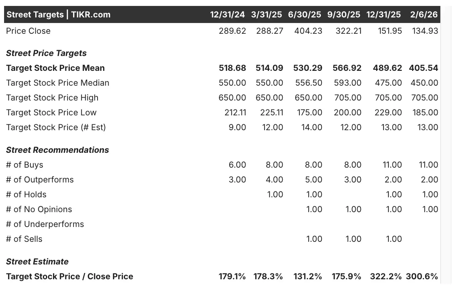Select the 6/30/25 column header

[305, 15]
